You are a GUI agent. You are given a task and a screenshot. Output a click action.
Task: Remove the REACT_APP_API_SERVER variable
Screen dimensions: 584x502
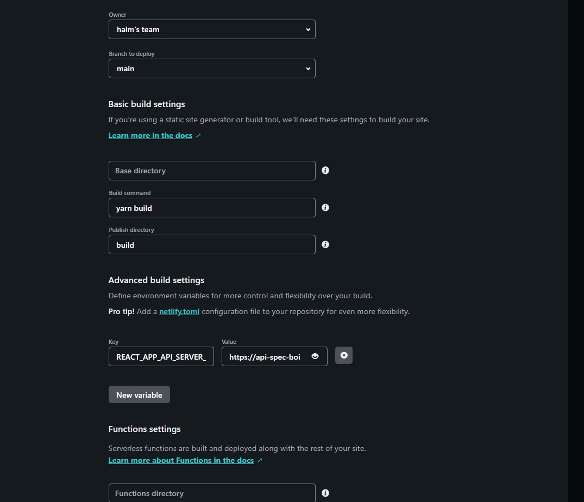[343, 355]
